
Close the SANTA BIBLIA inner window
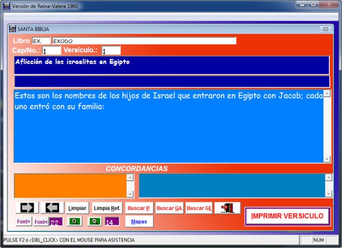[325, 29]
